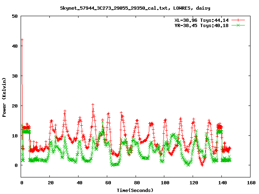Click x-axis tick label 80
Screen dimensions: 259x194
[x=137, y=183]
